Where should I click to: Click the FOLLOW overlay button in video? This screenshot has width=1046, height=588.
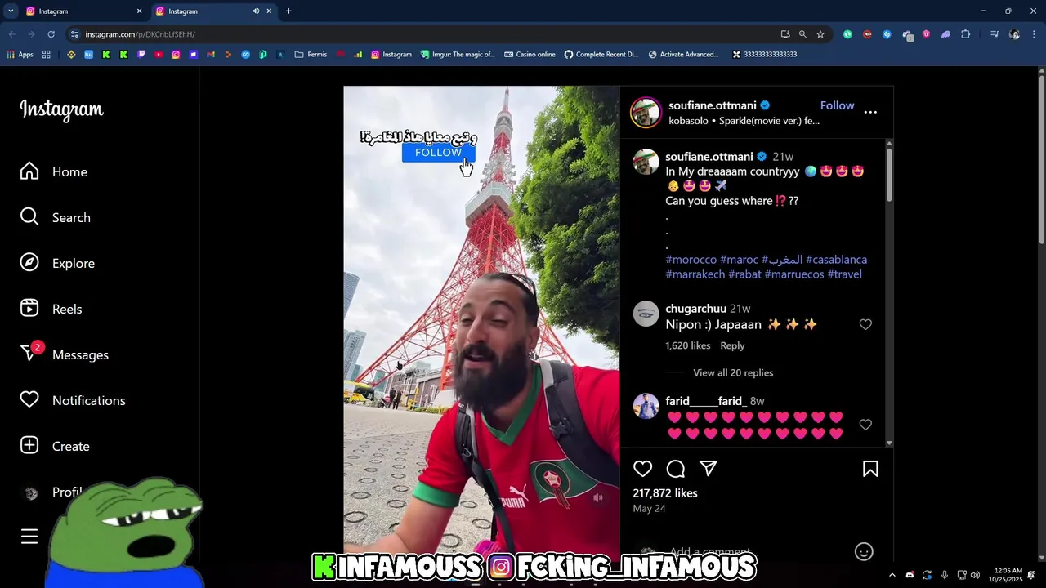pos(438,153)
